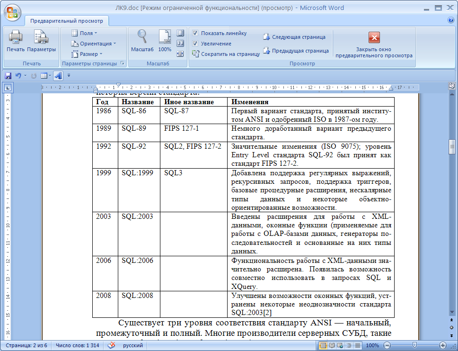
Task: Zoom in with plus button
Action: point(443,345)
